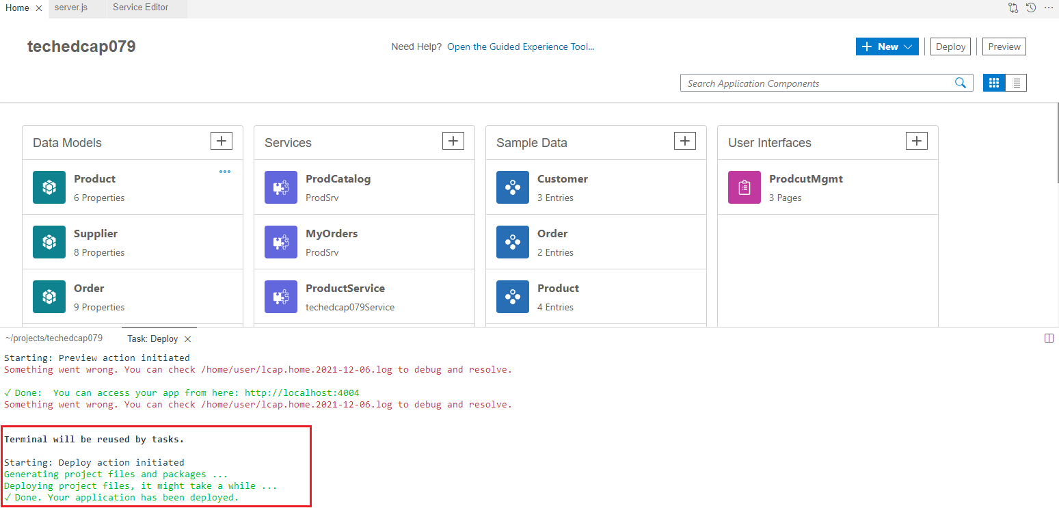
Task: Click the Product sample data icon
Action: pos(513,297)
